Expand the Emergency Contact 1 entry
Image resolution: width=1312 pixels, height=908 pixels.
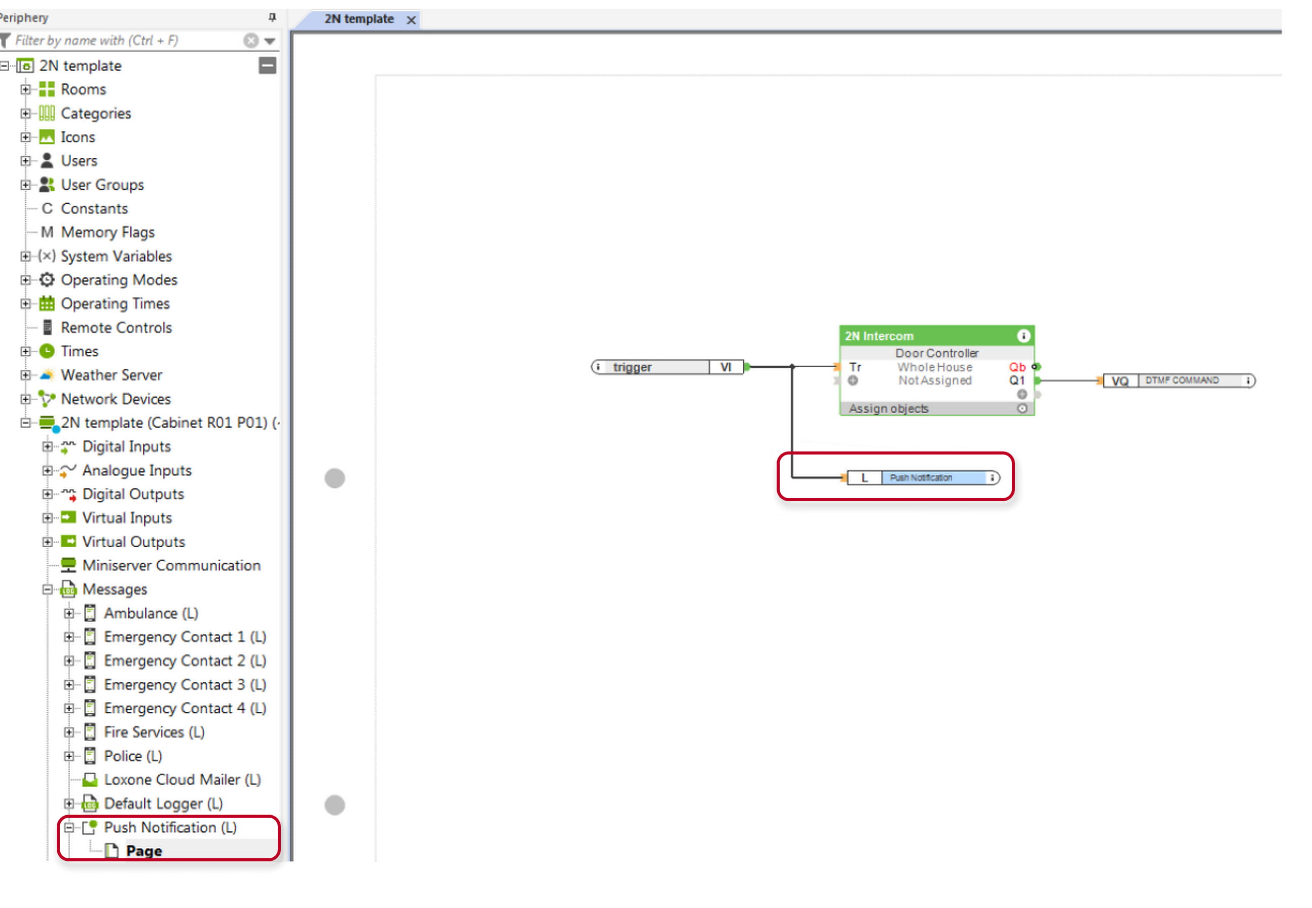point(69,637)
